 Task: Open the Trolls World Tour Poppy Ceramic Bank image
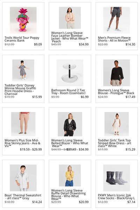[23, 20]
